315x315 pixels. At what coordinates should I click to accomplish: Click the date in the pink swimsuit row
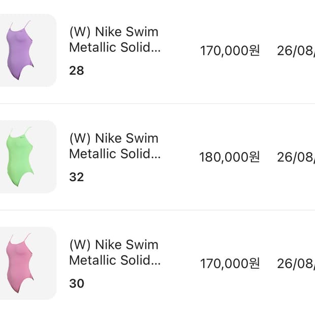pos(296,264)
